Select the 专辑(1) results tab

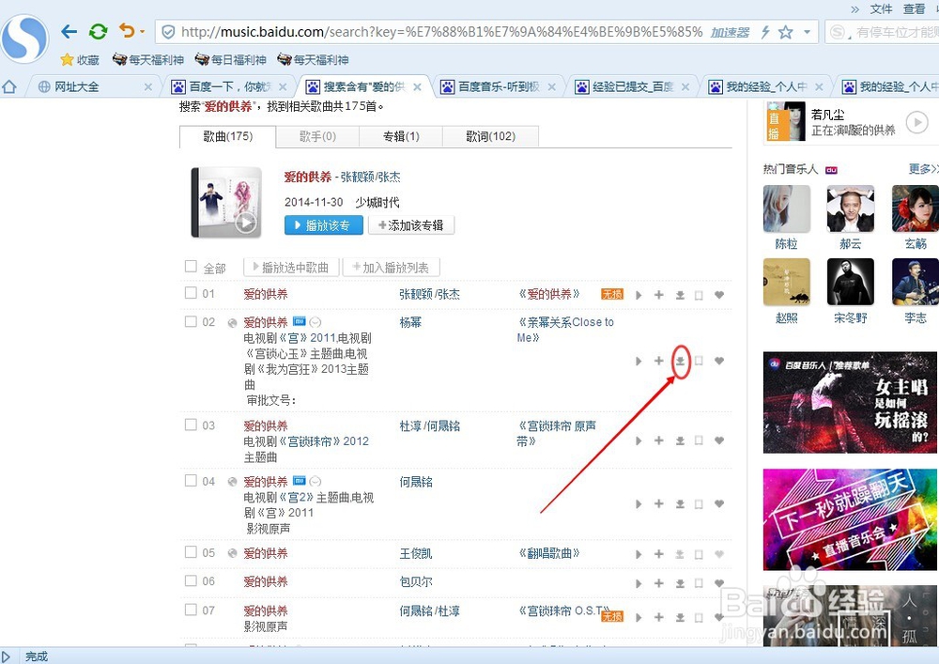click(x=401, y=136)
